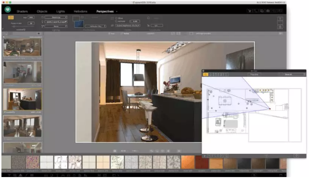The image size is (309, 178).
Task: Select the Perspectives tab
Action: [x=105, y=11]
